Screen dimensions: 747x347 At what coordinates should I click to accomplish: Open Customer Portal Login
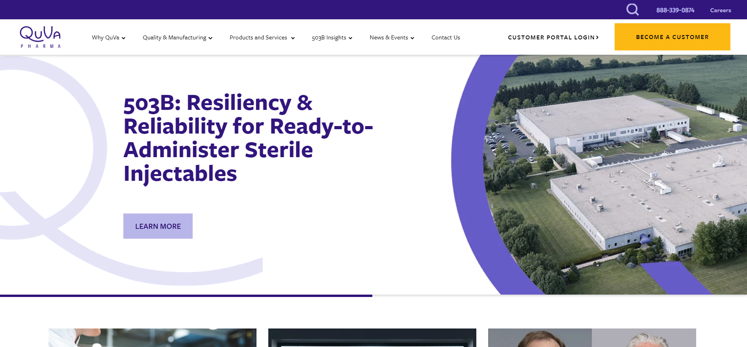tap(551, 37)
